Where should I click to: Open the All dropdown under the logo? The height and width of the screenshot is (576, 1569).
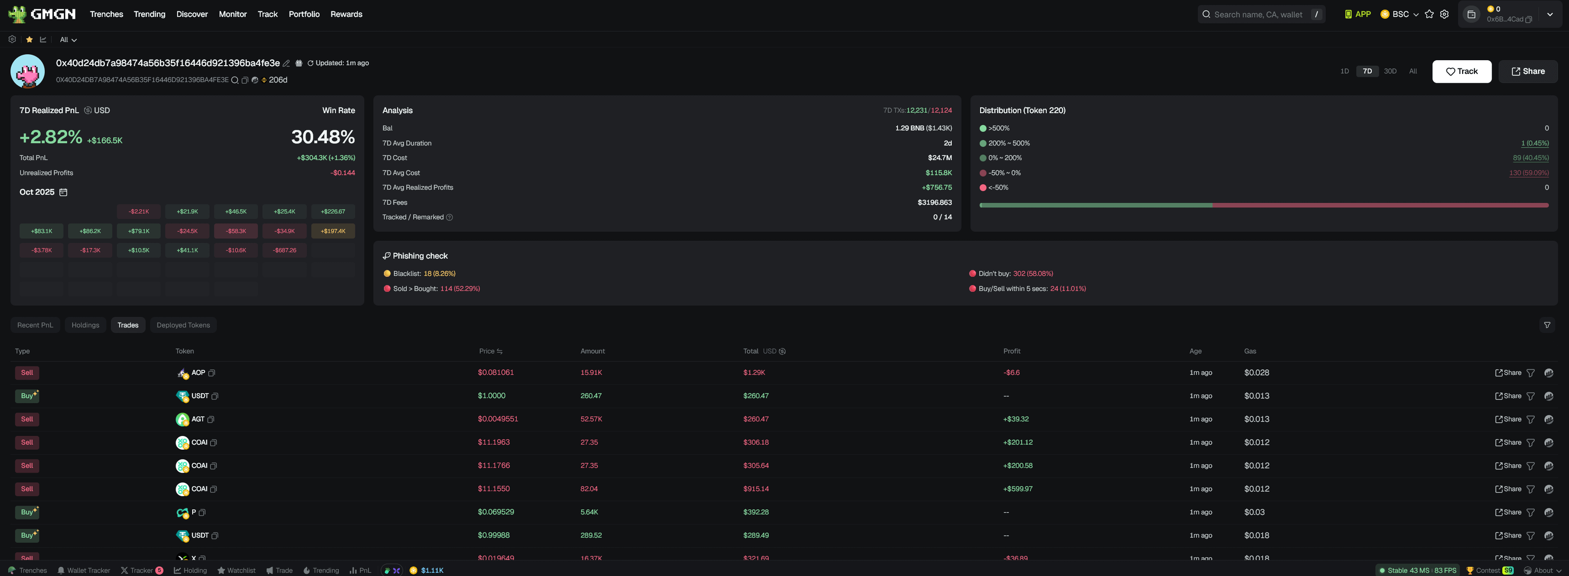click(68, 40)
